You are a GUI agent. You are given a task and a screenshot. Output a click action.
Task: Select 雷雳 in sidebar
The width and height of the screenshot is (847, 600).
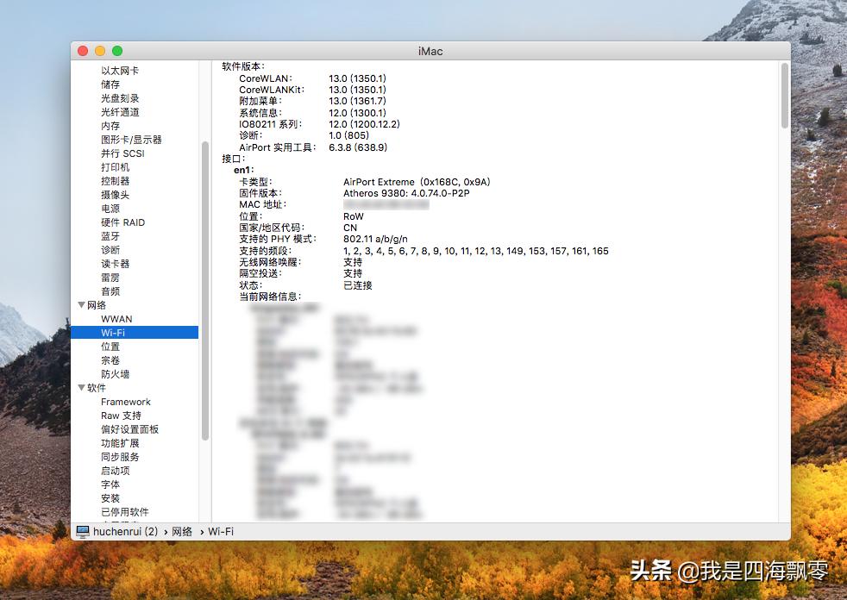click(x=110, y=278)
